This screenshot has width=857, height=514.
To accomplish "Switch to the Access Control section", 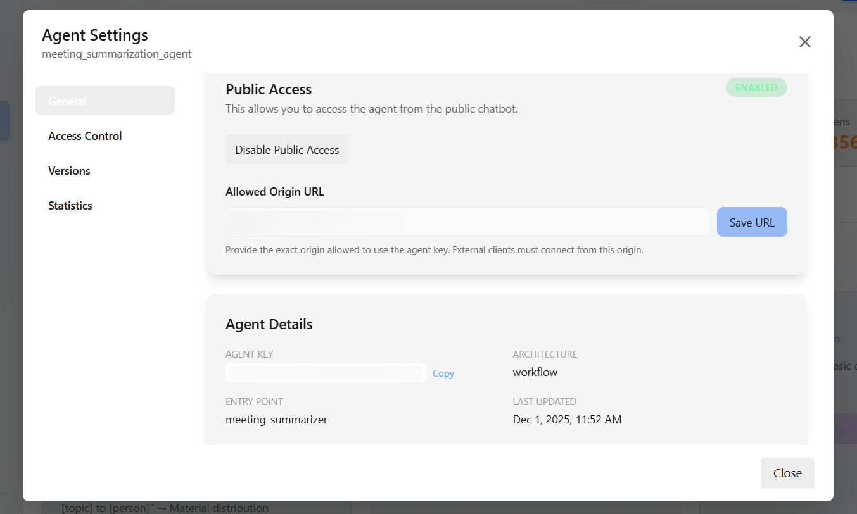I will point(85,135).
